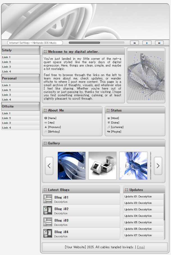This screenshot has width=171, height=255.
Task: Select Update i04: Description row
Action: (x=143, y=216)
